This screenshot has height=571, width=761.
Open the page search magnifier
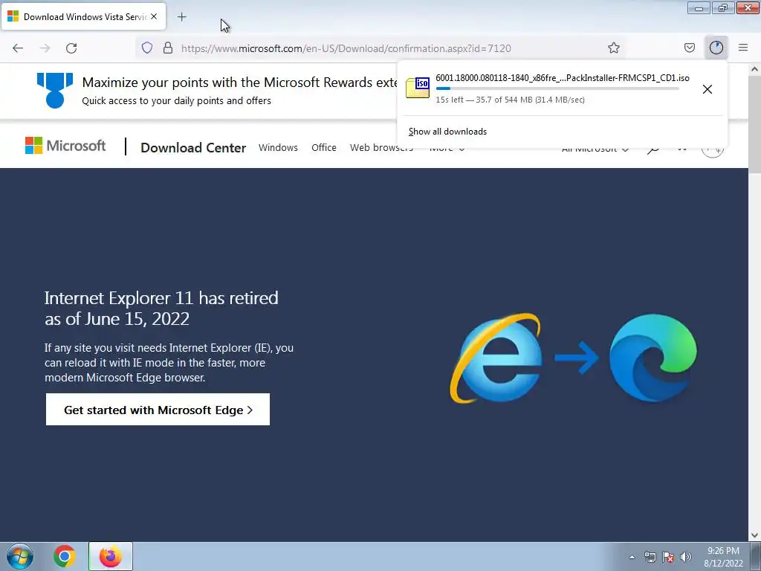652,149
